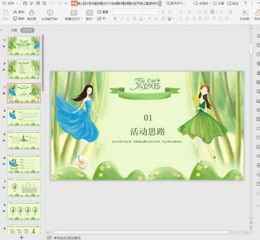Open the Text Box (文本框) dropdown

click(x=245, y=19)
